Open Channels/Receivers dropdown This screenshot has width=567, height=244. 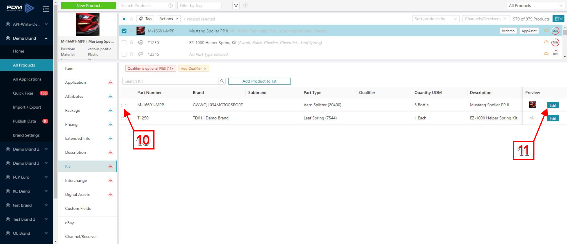[x=486, y=19]
